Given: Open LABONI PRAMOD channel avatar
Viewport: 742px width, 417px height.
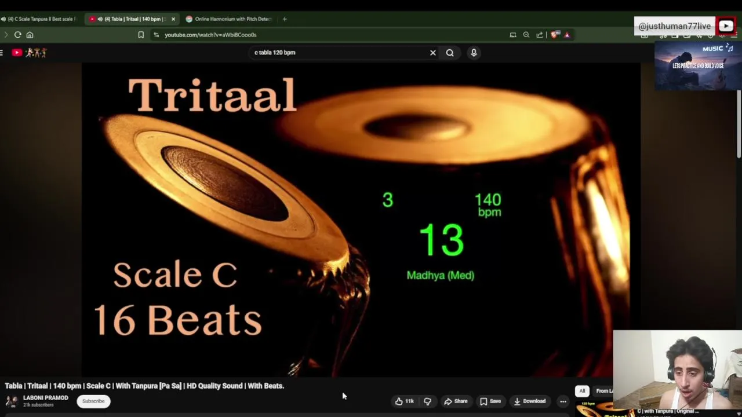Looking at the screenshot, I should (12, 401).
